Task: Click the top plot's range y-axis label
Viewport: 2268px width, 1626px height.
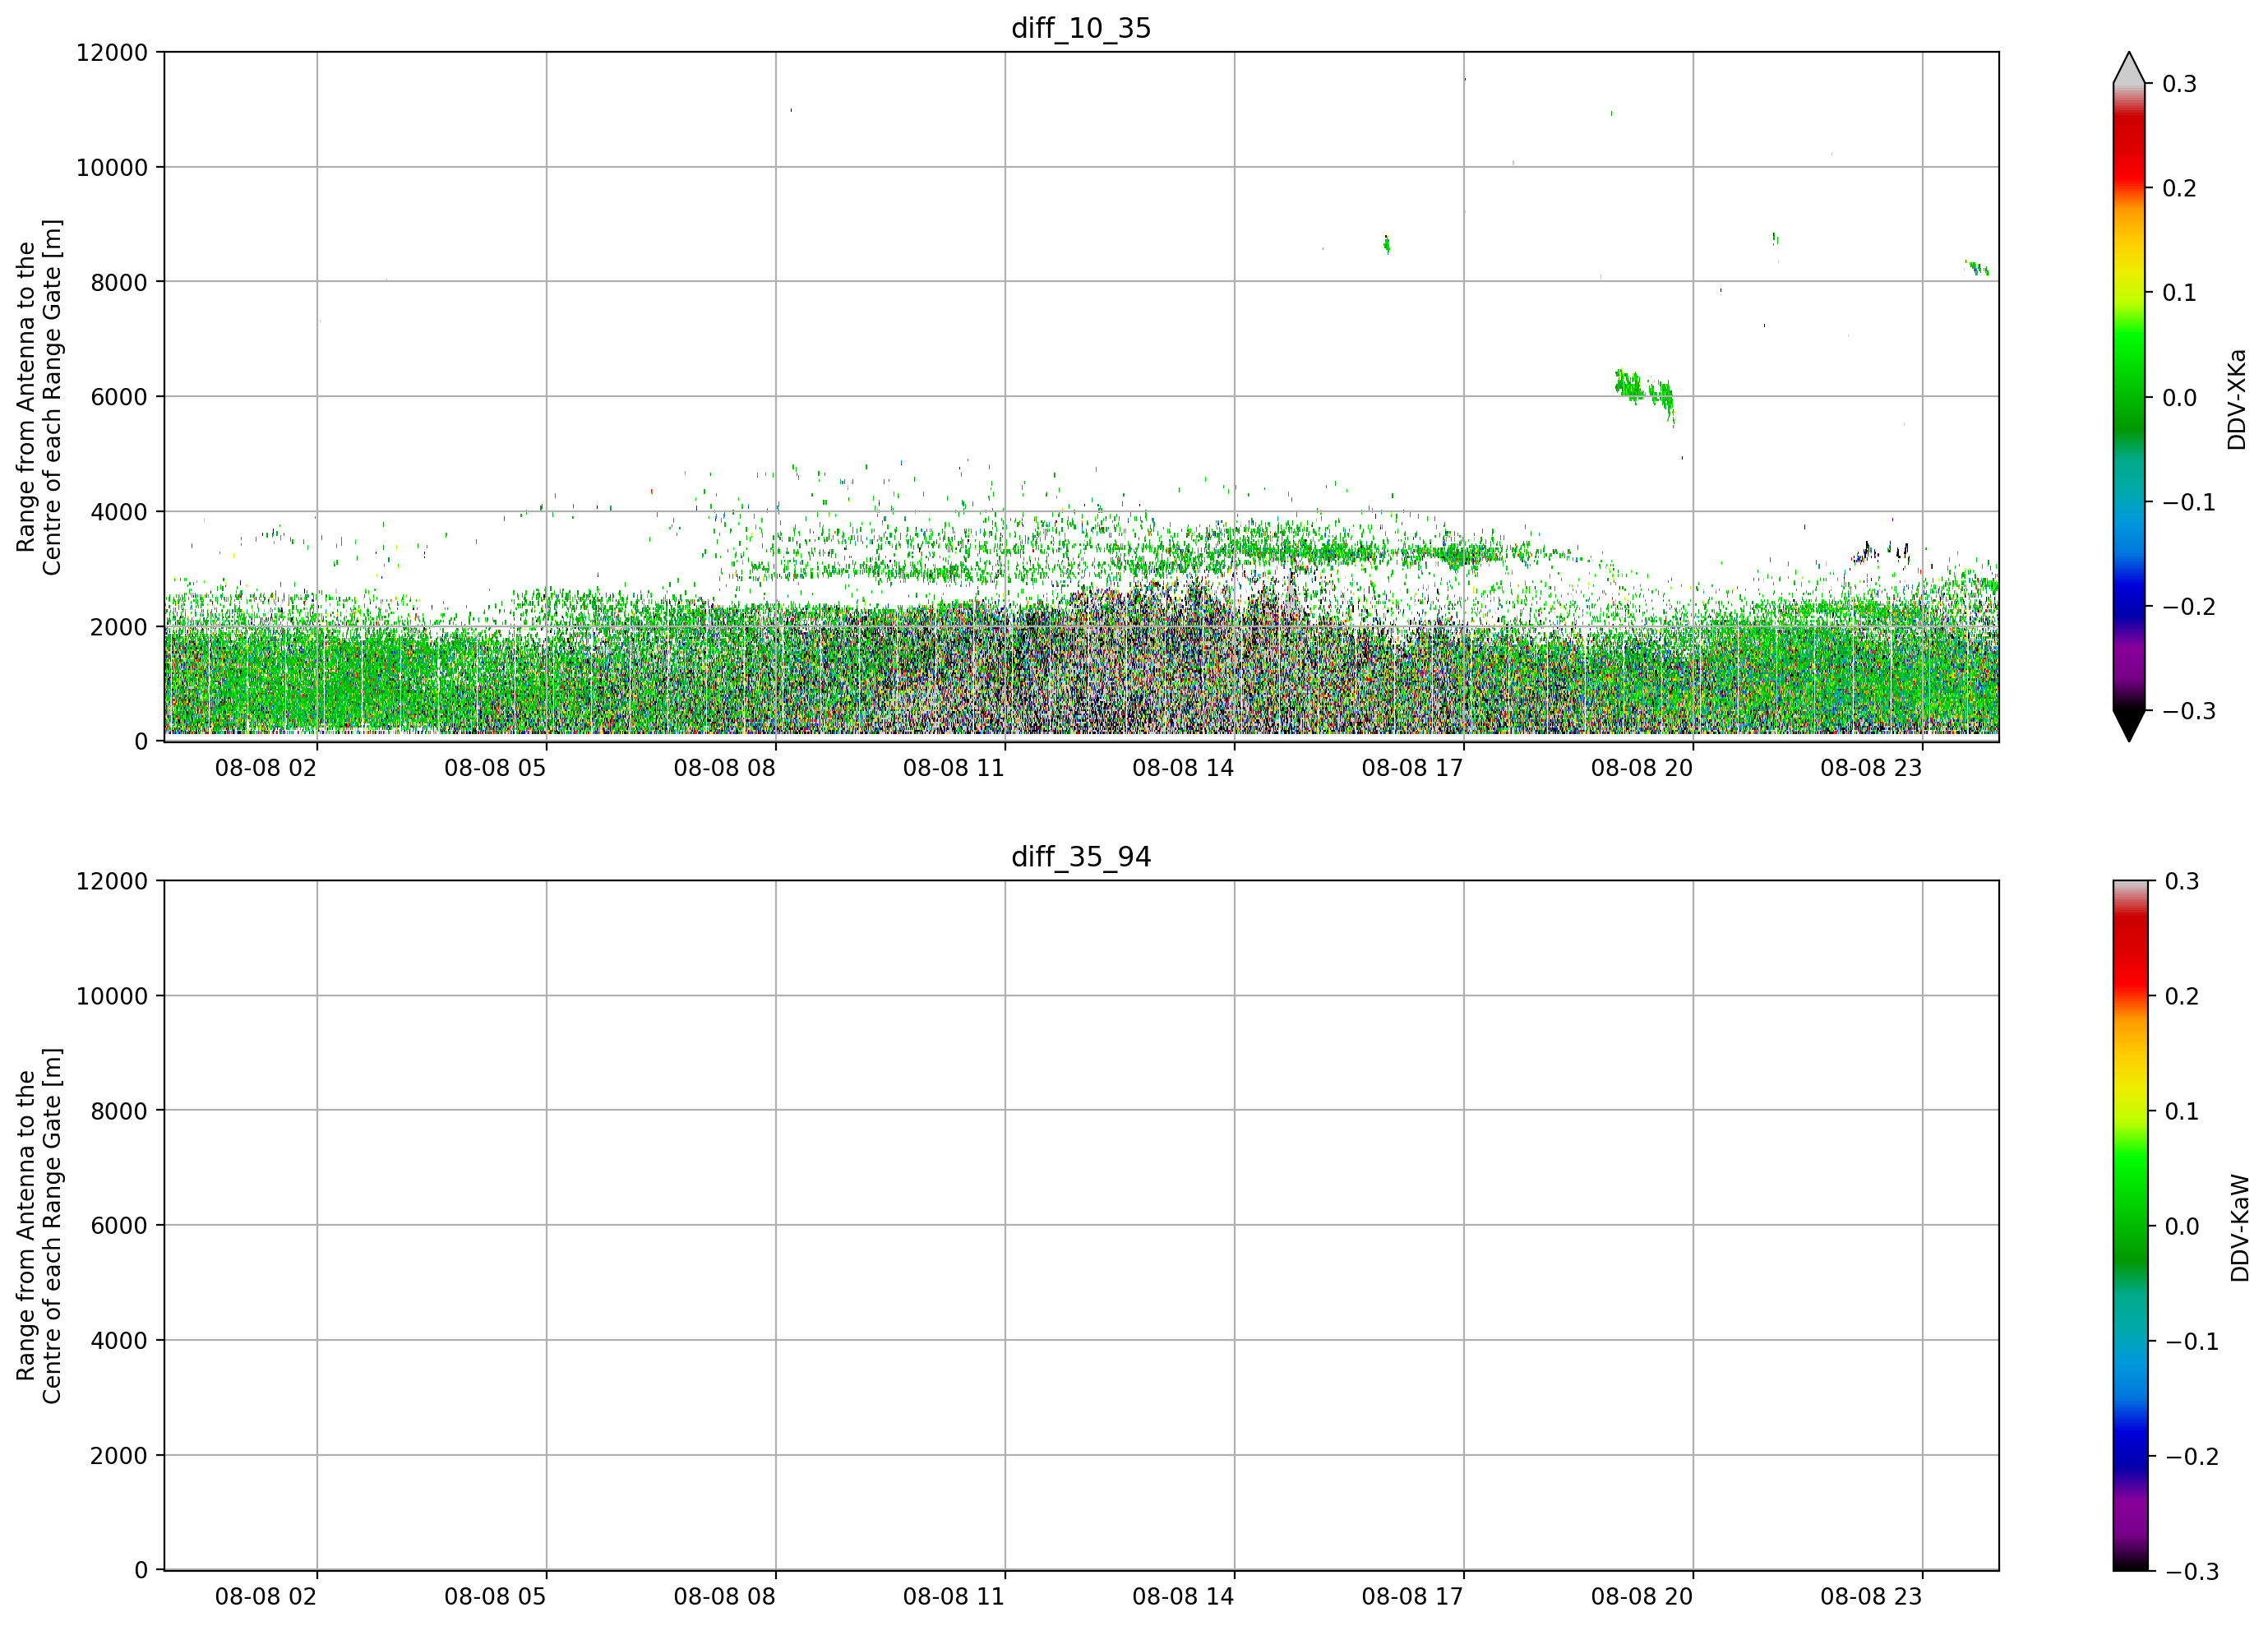Action: tap(39, 397)
